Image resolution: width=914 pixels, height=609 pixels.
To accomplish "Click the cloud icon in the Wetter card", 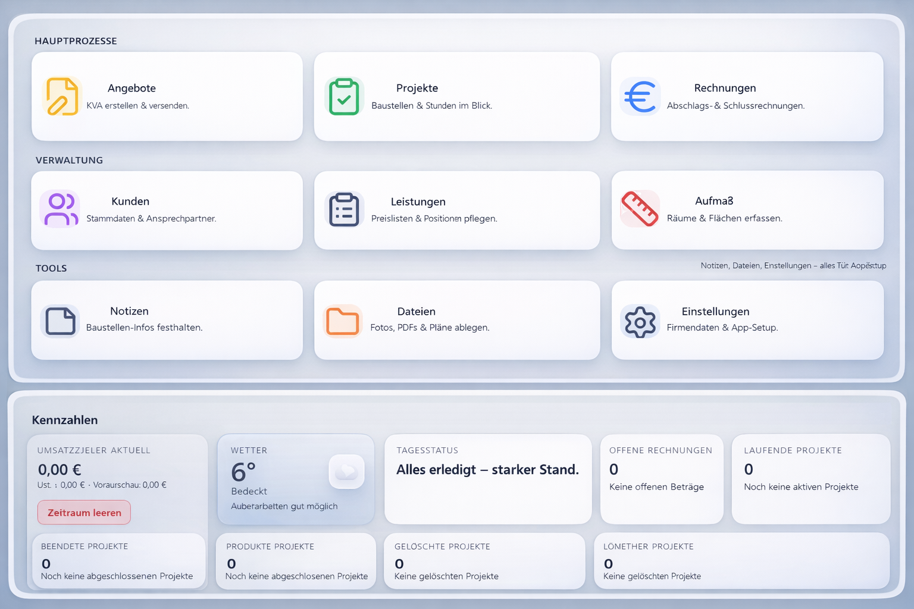I will pos(346,472).
